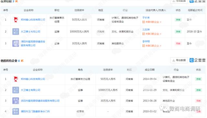Screen dimensions: 207x118
Task: Click third company logo in top table
Action: pyautogui.click(x=16, y=43)
